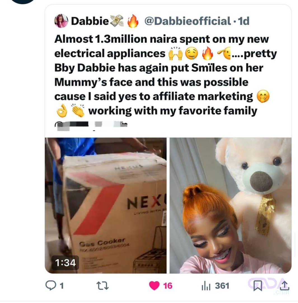Bookmark this post
The image size is (298, 303).
pos(258,286)
